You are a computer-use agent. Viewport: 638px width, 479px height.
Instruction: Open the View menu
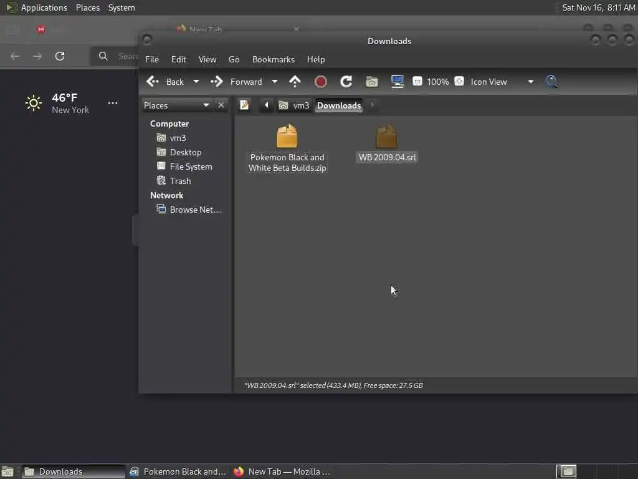[207, 59]
